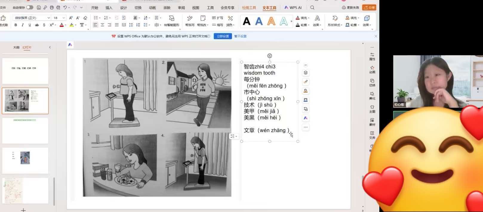Apply the yellow text highlight color
This screenshot has width=483, height=212.
coord(71,25)
